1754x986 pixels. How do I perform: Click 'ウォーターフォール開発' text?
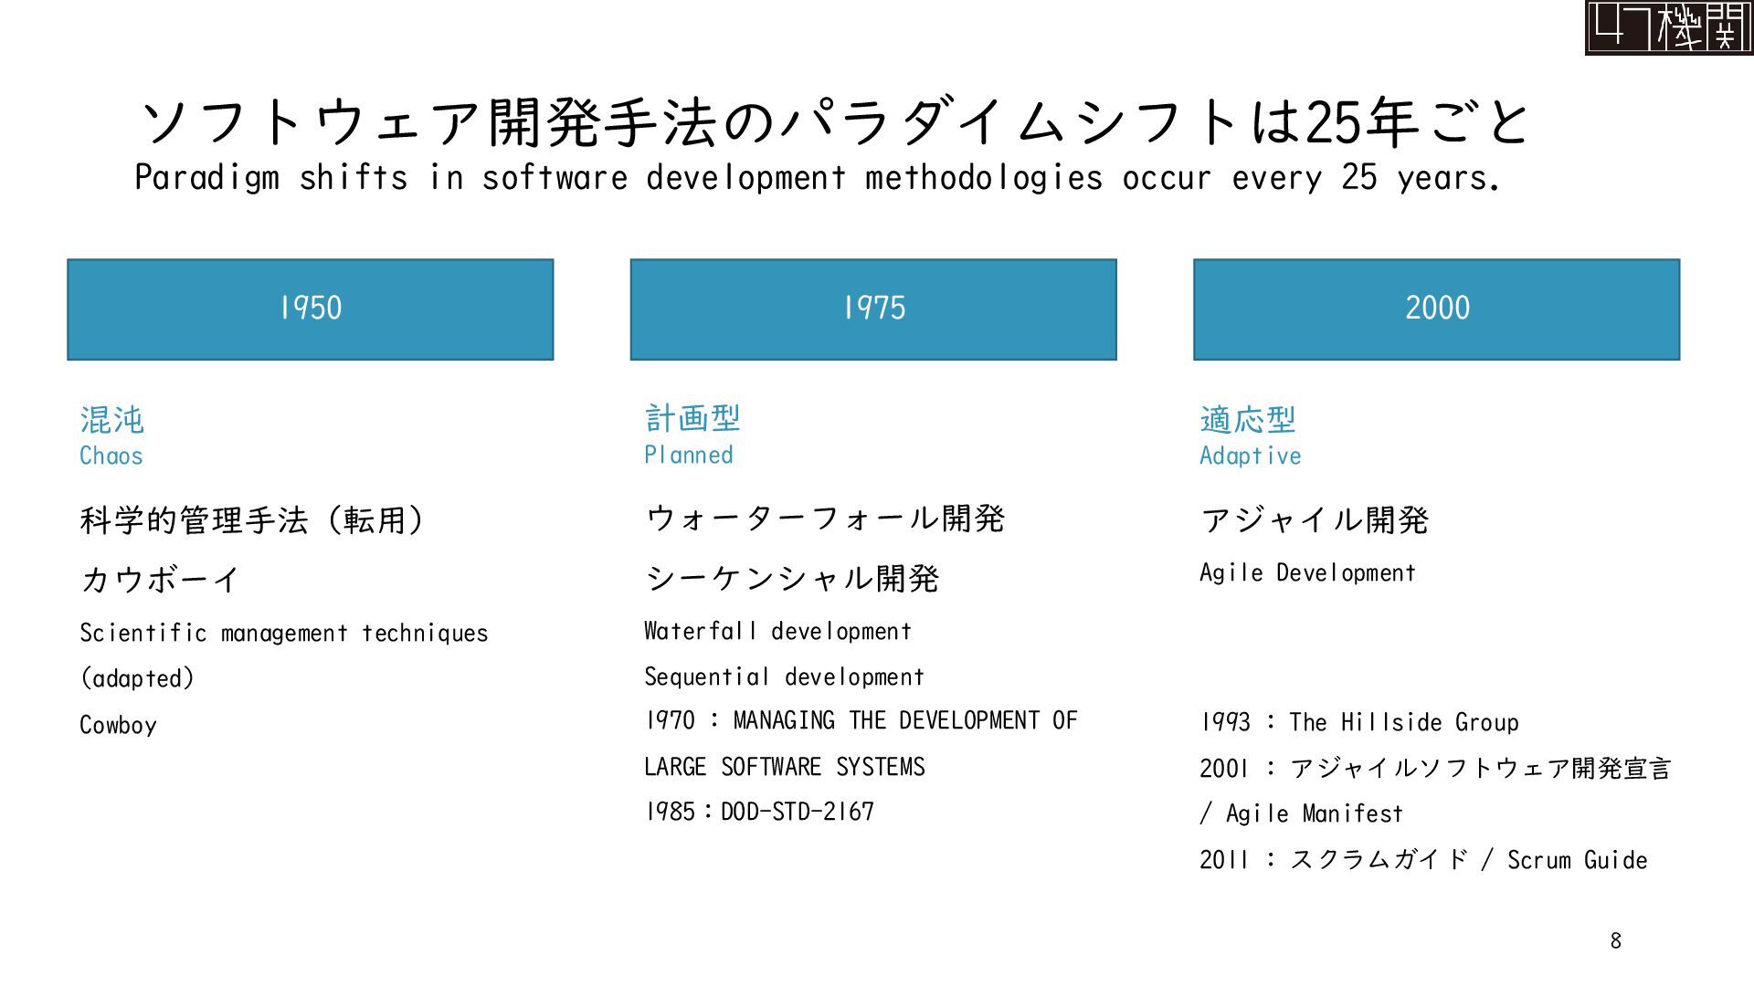pyautogui.click(x=825, y=519)
